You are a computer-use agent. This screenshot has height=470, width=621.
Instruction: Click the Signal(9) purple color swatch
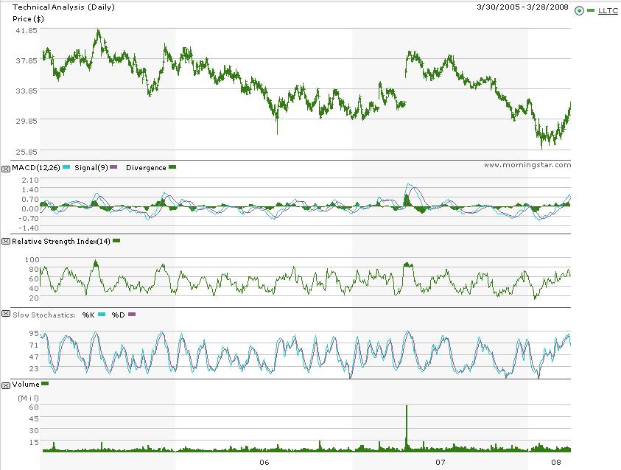(113, 167)
